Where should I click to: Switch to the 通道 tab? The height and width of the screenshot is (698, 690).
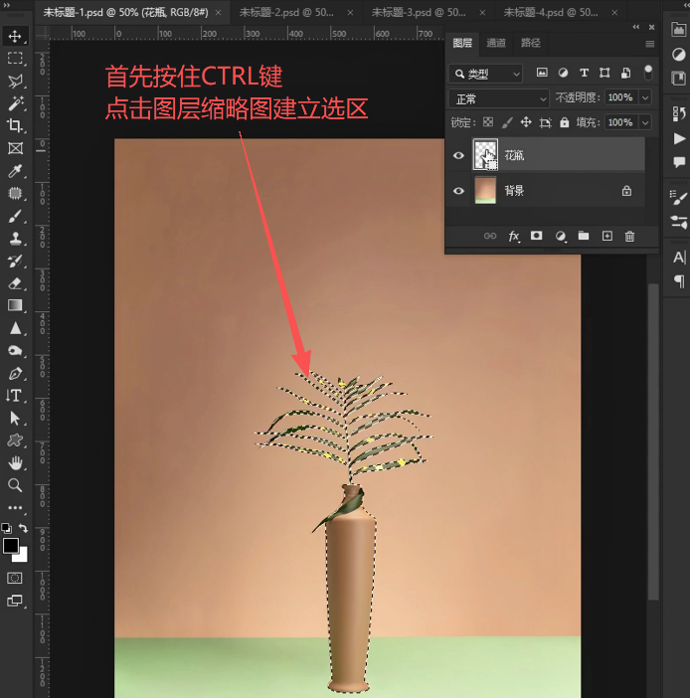coord(496,43)
